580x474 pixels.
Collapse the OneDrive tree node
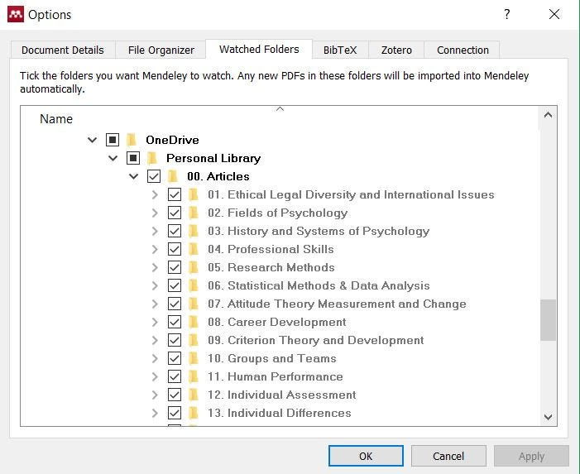point(92,140)
